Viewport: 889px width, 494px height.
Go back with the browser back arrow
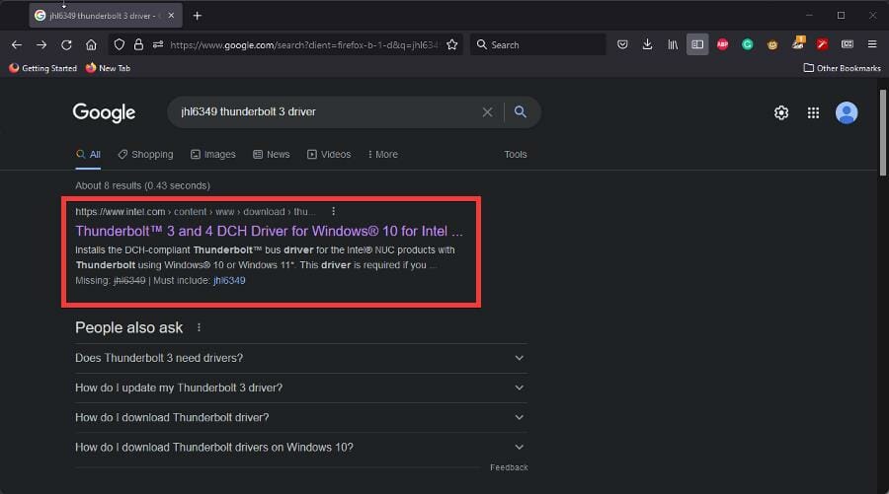coord(17,44)
